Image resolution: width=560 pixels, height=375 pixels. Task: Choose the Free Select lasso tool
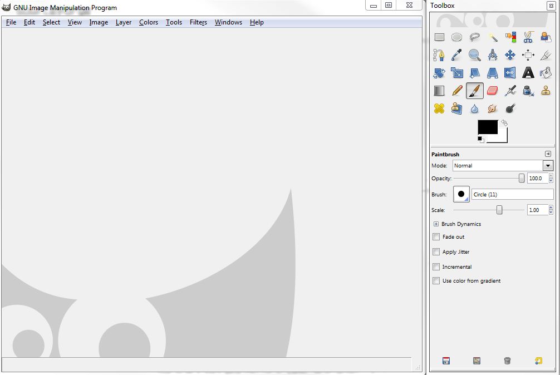(474, 37)
